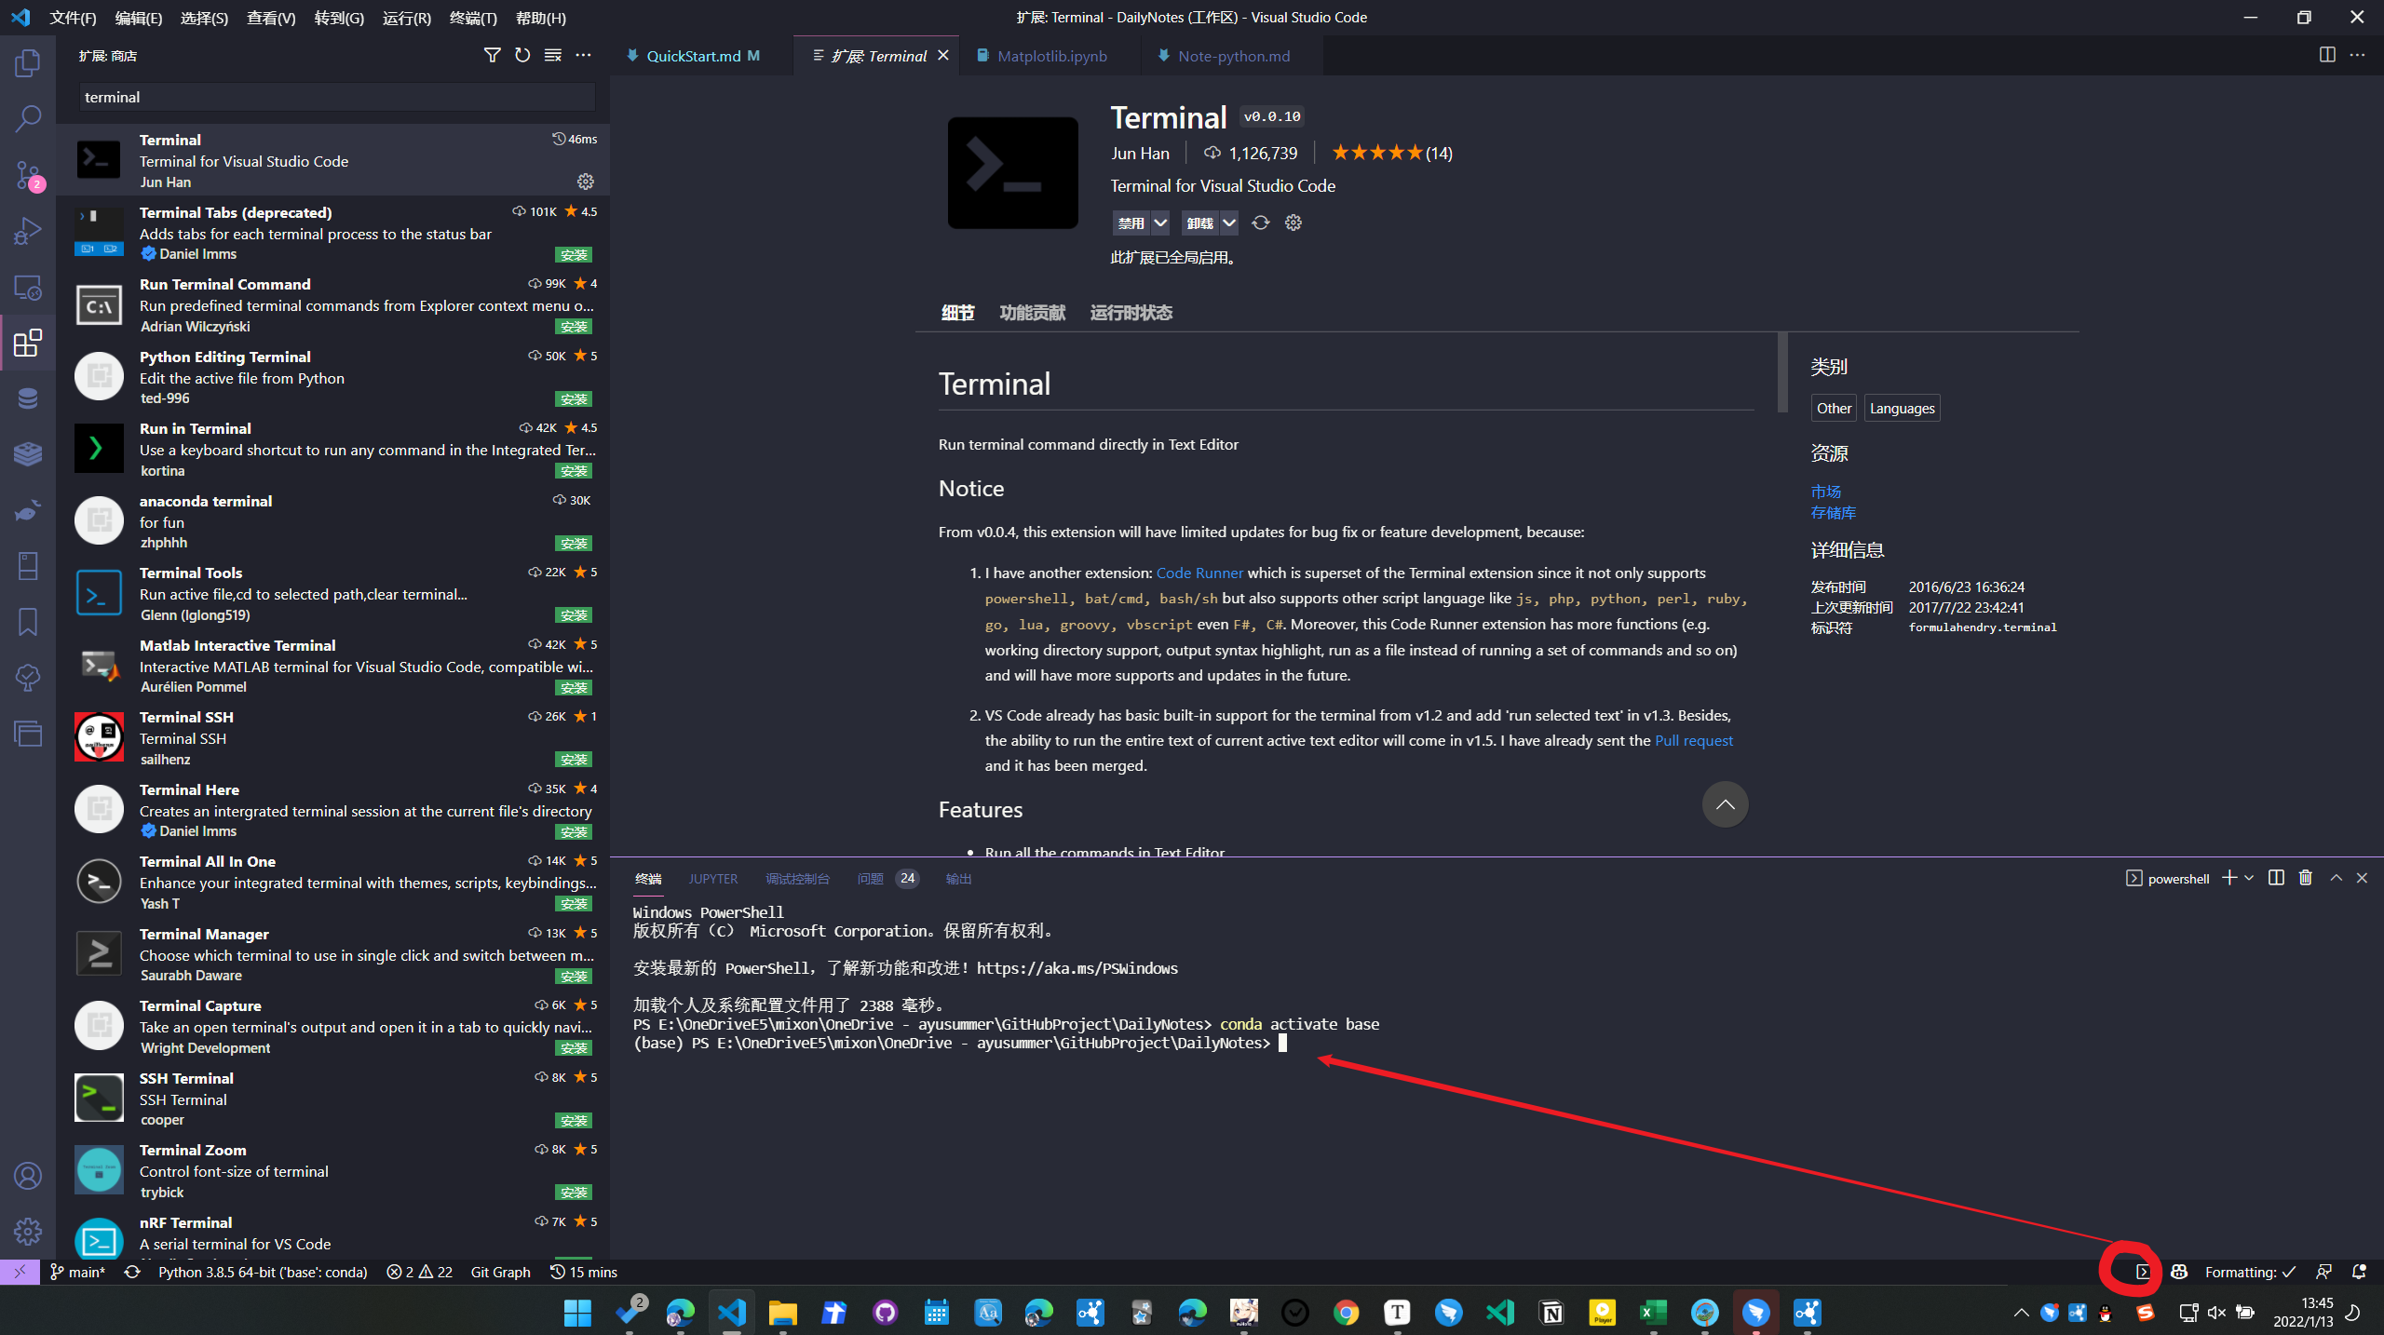The height and width of the screenshot is (1335, 2384).
Task: Click the extension search input field
Action: coord(337,97)
